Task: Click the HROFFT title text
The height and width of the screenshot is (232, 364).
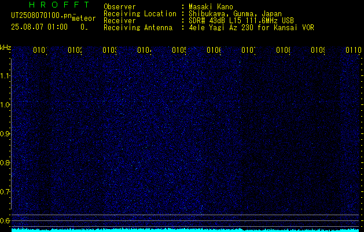Action: [60, 5]
